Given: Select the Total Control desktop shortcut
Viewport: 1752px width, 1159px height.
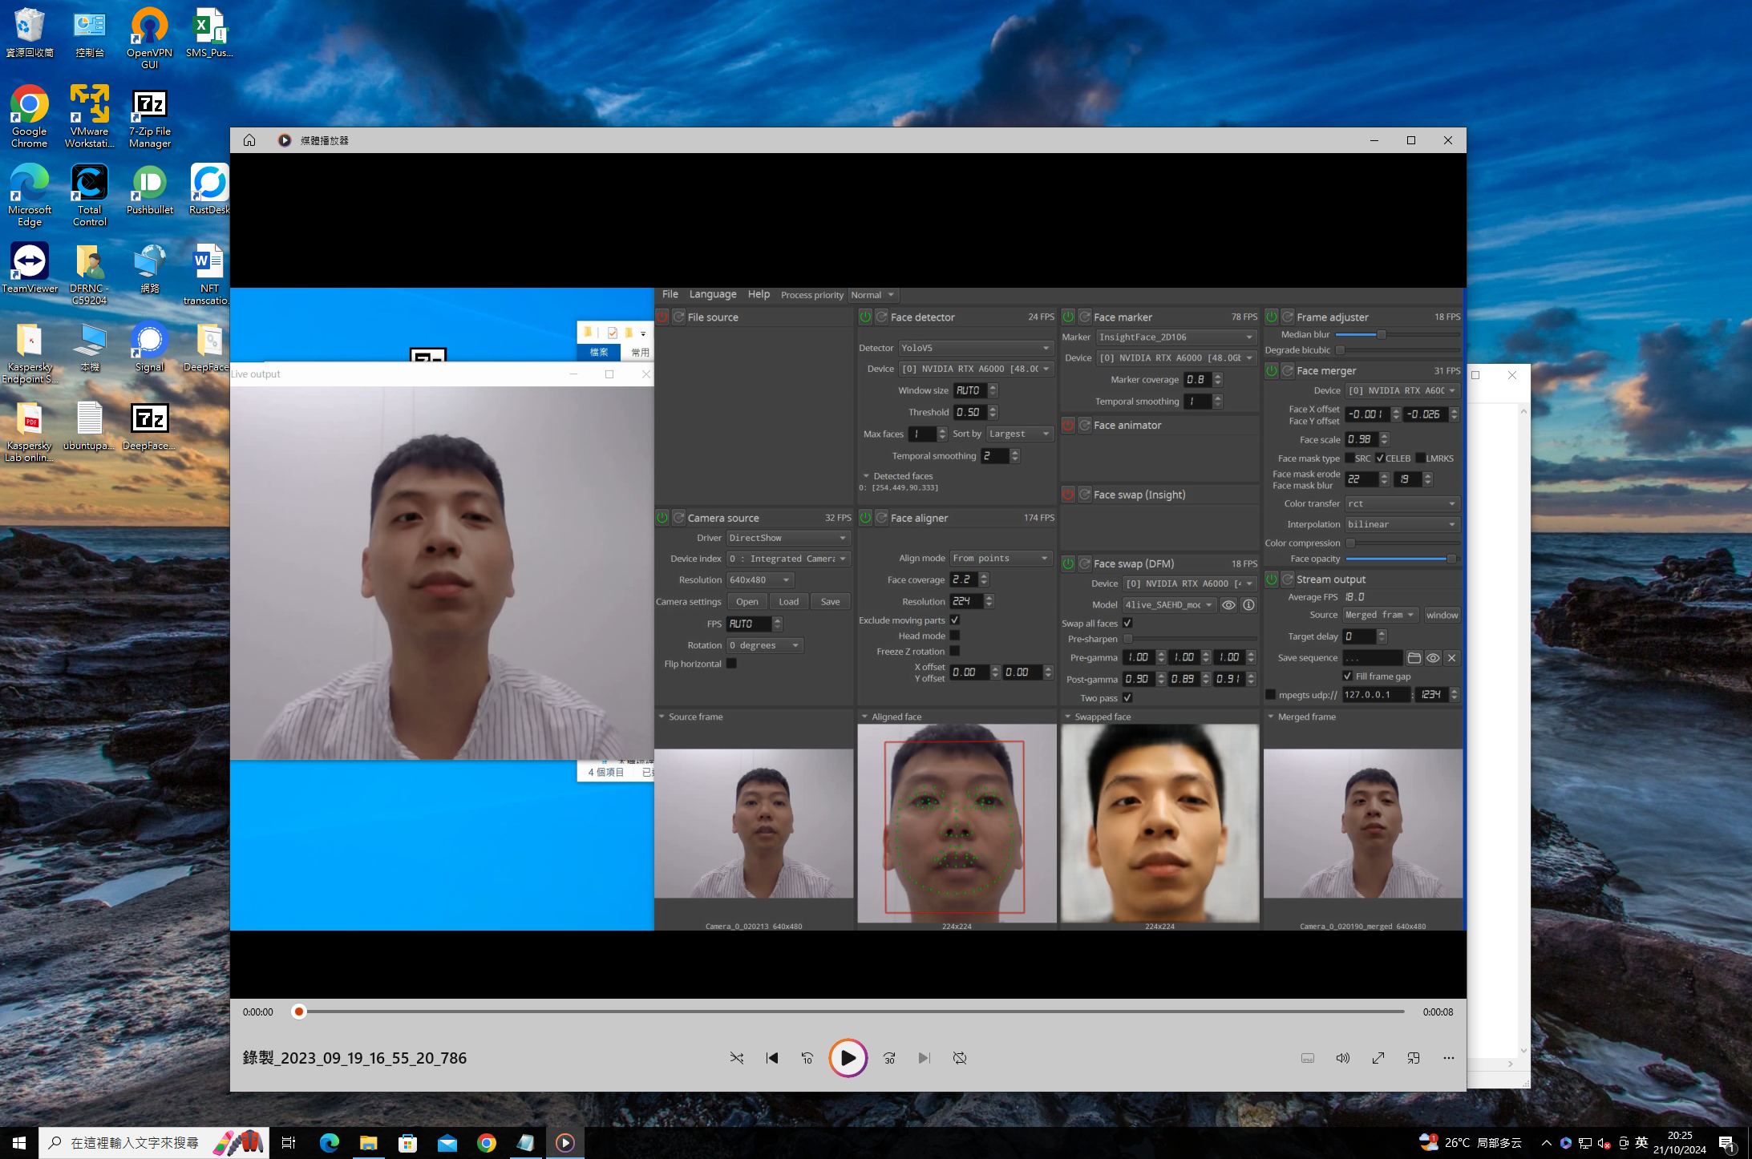Looking at the screenshot, I should [x=90, y=196].
